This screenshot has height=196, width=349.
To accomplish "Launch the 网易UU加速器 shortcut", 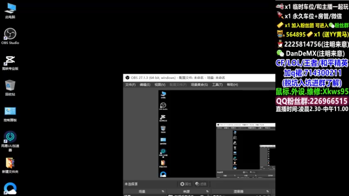I will (10, 141).
